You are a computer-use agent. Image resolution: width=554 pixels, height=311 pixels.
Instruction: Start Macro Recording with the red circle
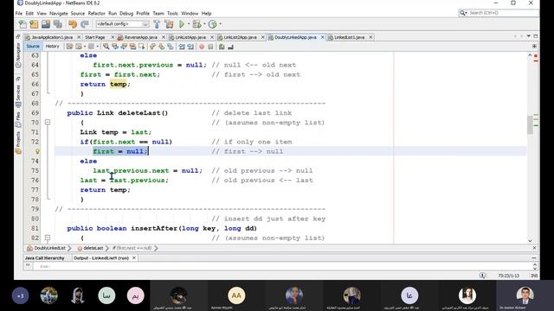tap(202, 47)
